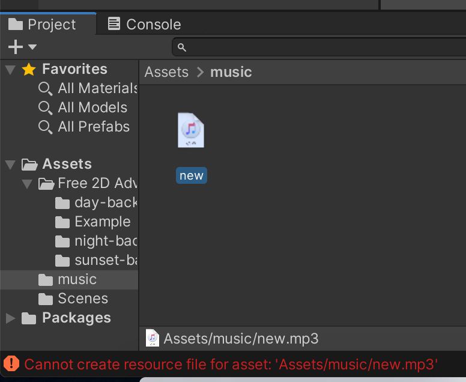
Task: Click the Favorites star icon
Action: pyautogui.click(x=29, y=69)
